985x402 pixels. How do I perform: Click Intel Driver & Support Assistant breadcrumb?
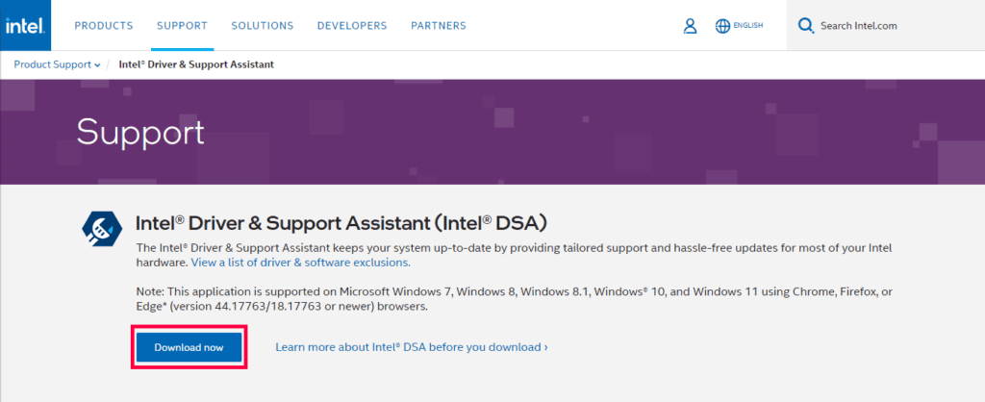pyautogui.click(x=196, y=64)
